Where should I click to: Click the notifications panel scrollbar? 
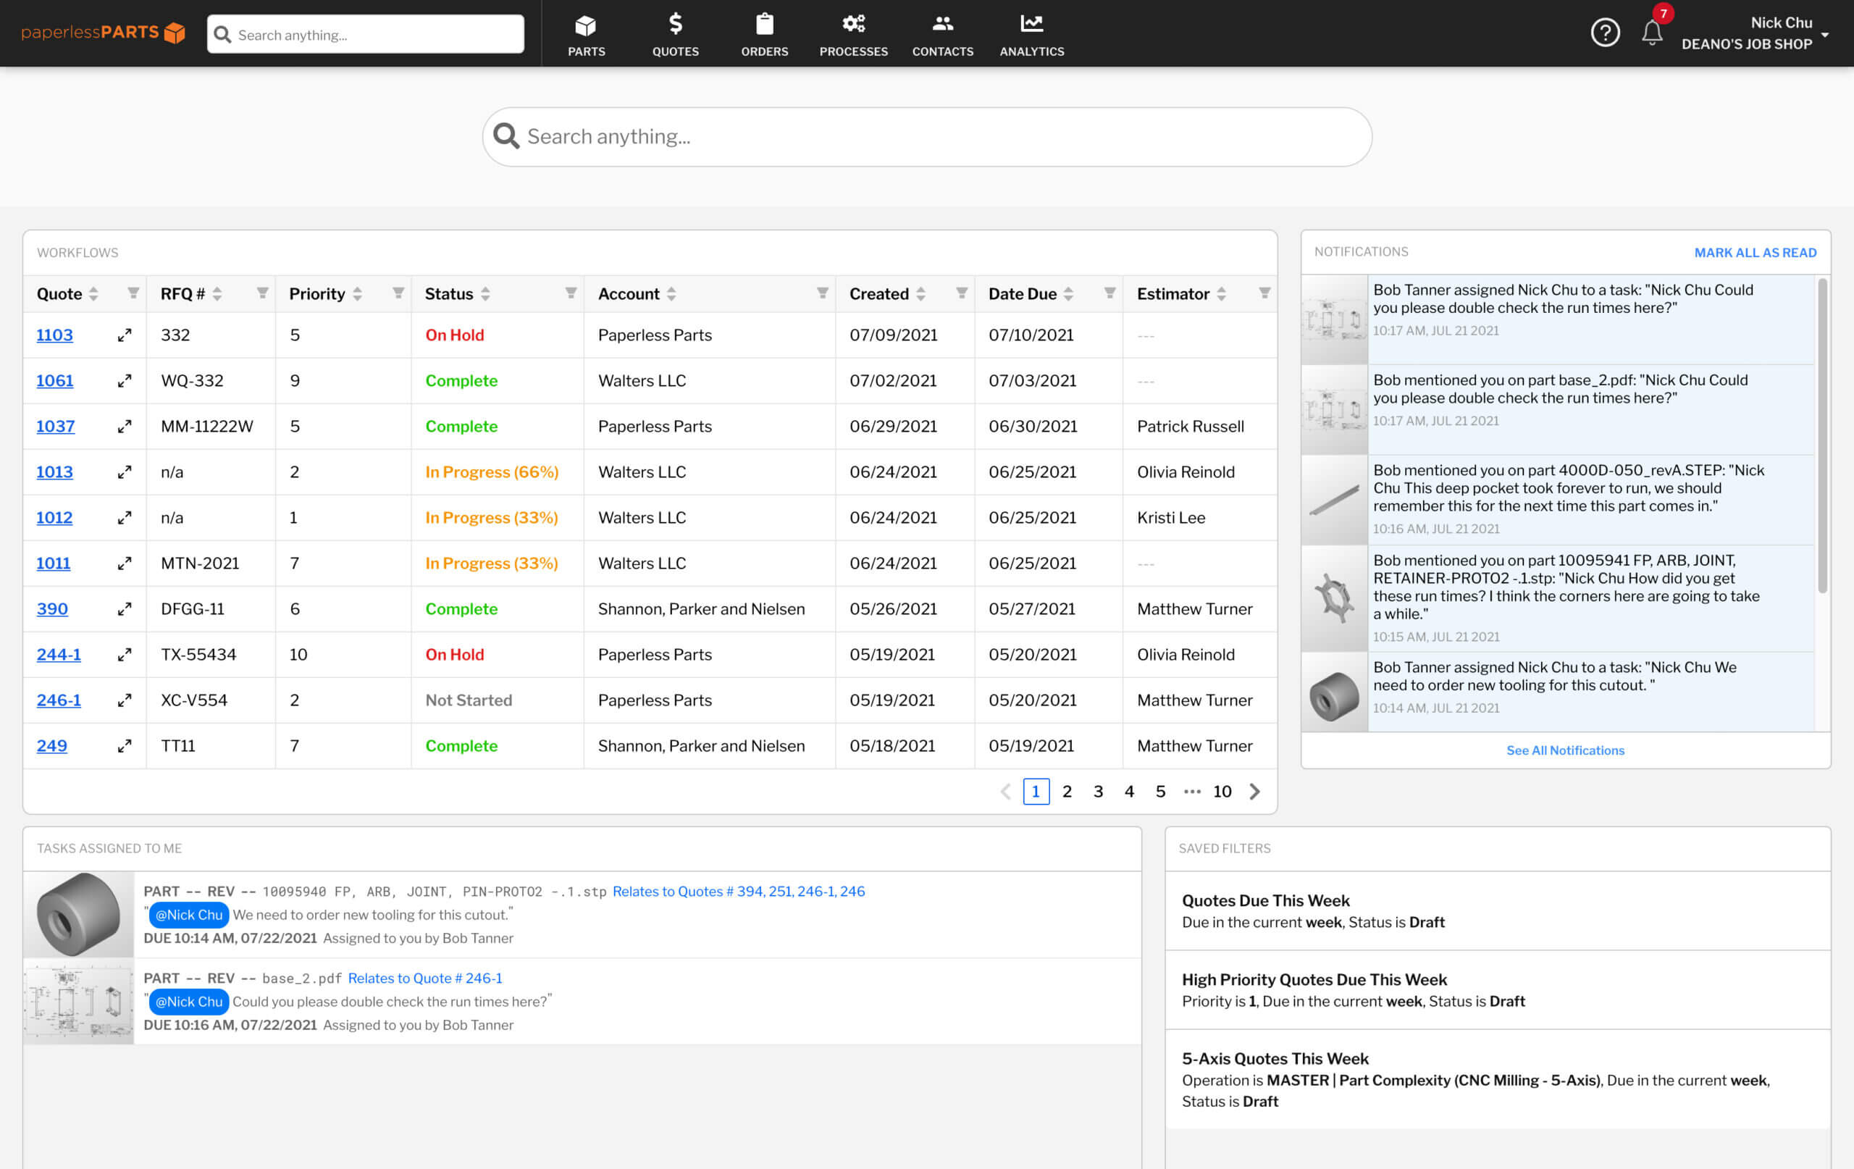(1822, 436)
